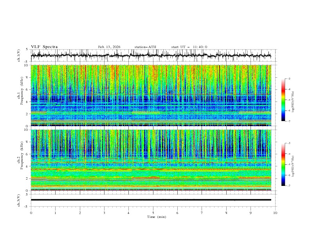Click inside the ch.1 spectrogram panel

153,95
